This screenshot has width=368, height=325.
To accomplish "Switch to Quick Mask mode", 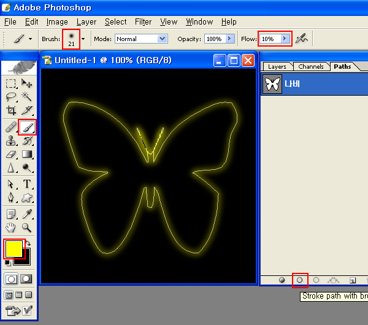I will (x=26, y=279).
